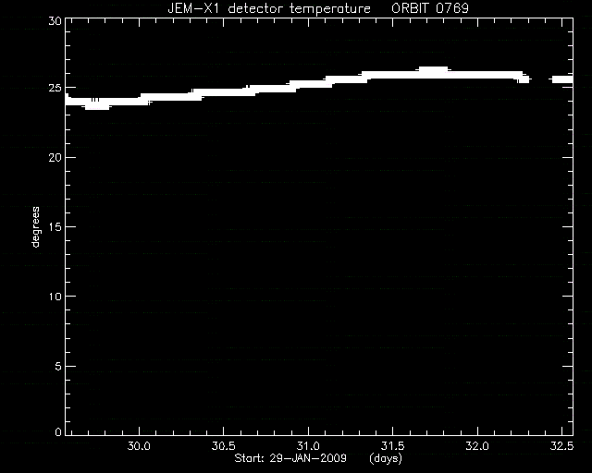Click the temperature curve peak near day 31.75
The image size is (592, 473).
coord(434,70)
